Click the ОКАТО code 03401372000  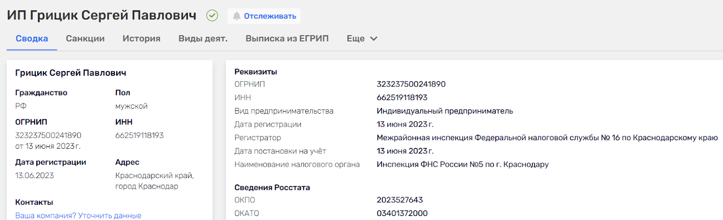[402, 213]
